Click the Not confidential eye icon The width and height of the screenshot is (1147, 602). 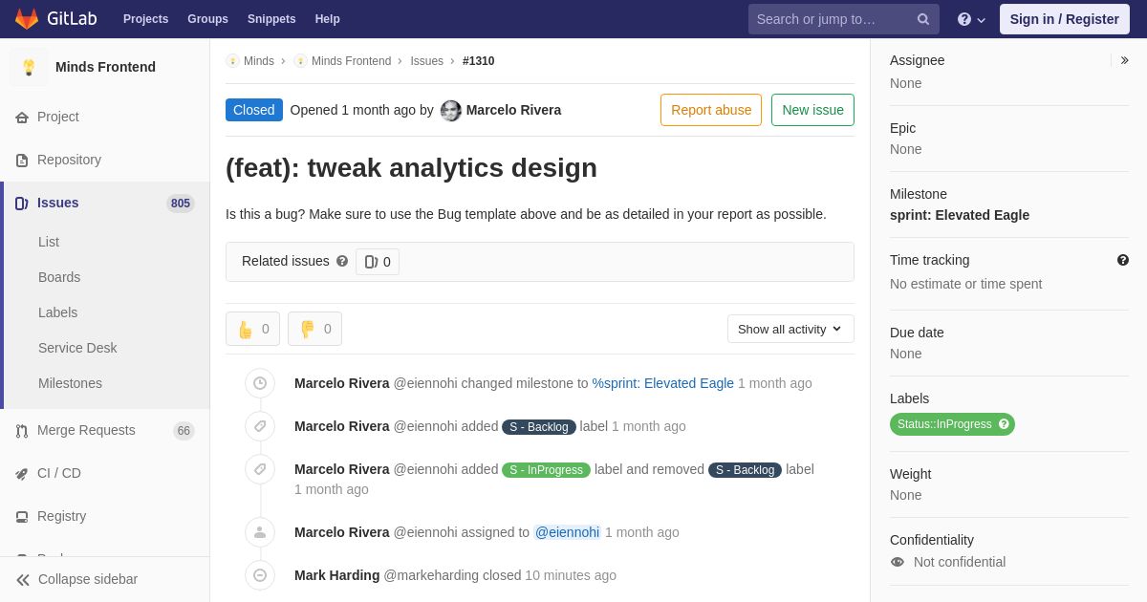click(x=898, y=562)
